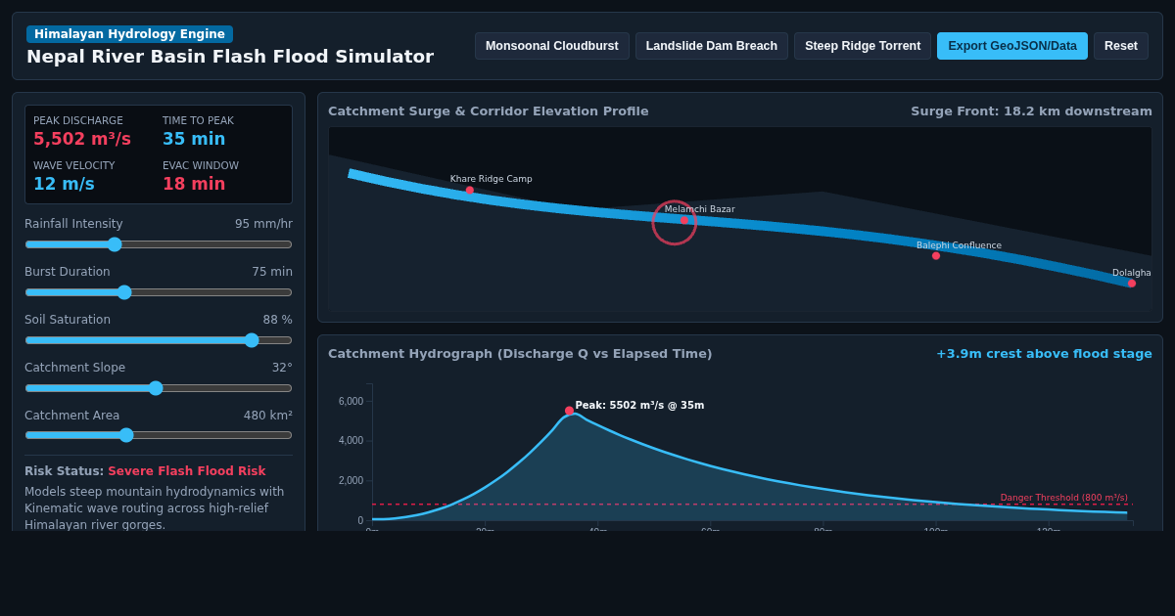Screen dimensions: 1175x616
Task: Click the Severe Flash Flood Risk status
Action: (186, 471)
